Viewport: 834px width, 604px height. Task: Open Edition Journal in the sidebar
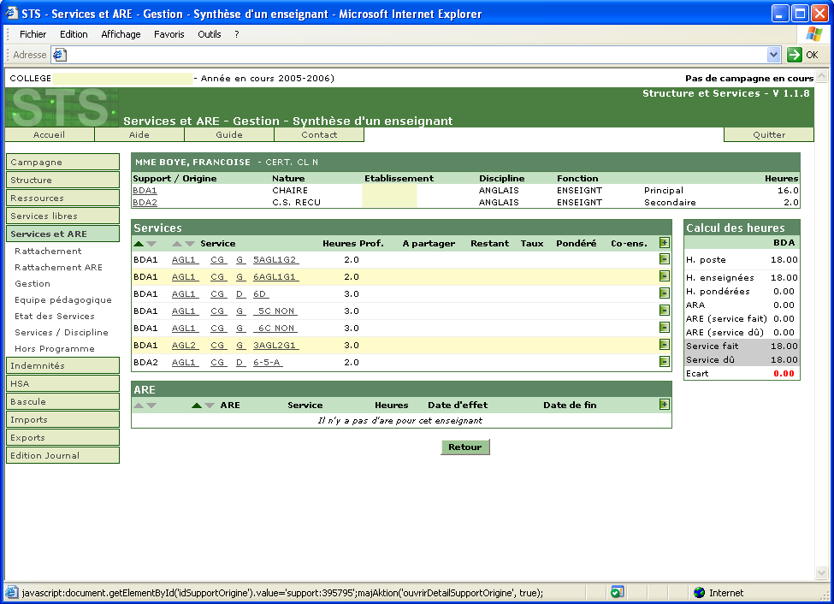pos(62,455)
